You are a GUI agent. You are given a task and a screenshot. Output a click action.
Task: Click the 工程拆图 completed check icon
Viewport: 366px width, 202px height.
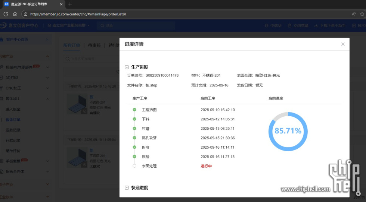pos(134,110)
